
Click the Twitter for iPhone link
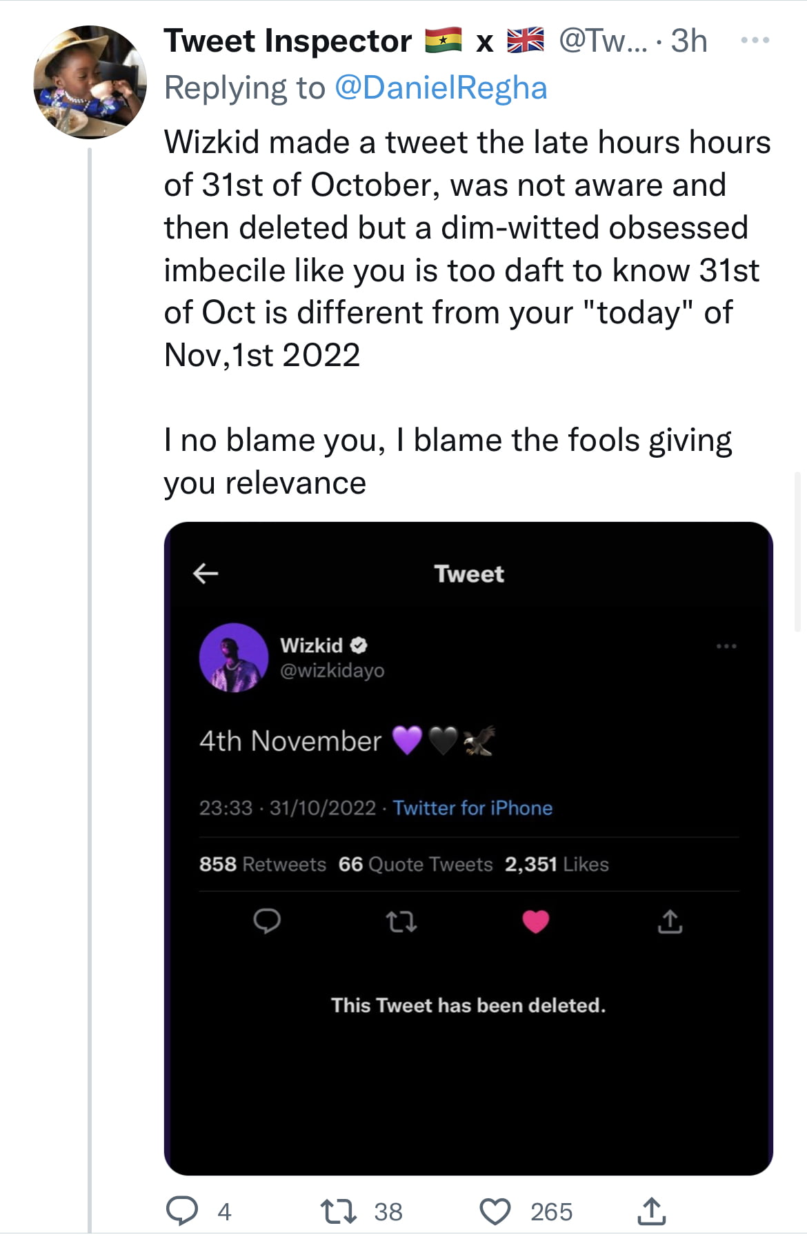(x=472, y=808)
